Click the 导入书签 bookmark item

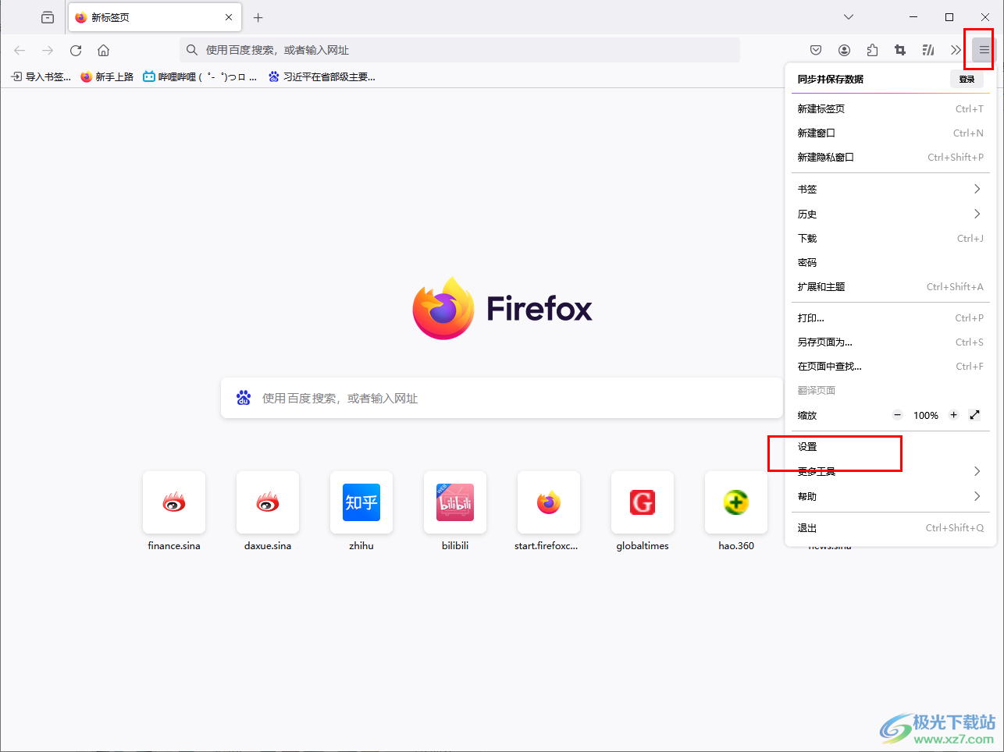coord(41,76)
